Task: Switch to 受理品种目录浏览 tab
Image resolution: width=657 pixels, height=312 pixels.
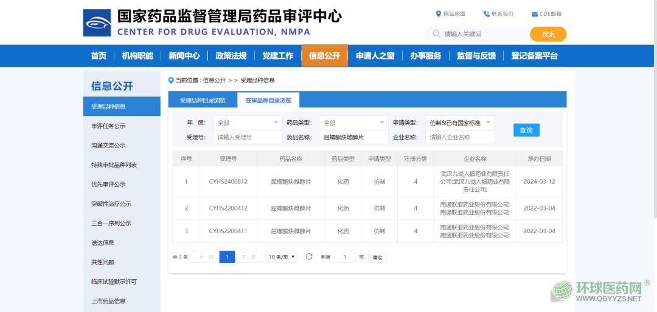Action: [203, 100]
